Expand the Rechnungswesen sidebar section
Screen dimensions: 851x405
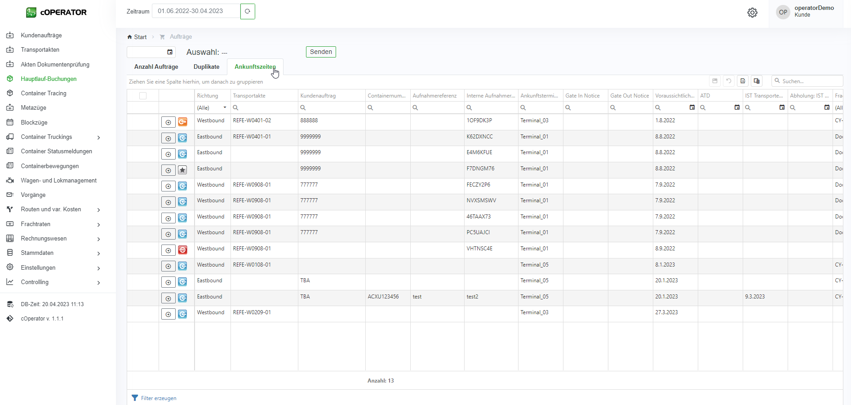click(x=98, y=239)
